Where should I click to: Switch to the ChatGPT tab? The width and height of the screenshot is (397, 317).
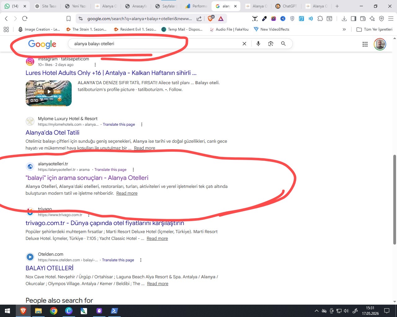(287, 6)
